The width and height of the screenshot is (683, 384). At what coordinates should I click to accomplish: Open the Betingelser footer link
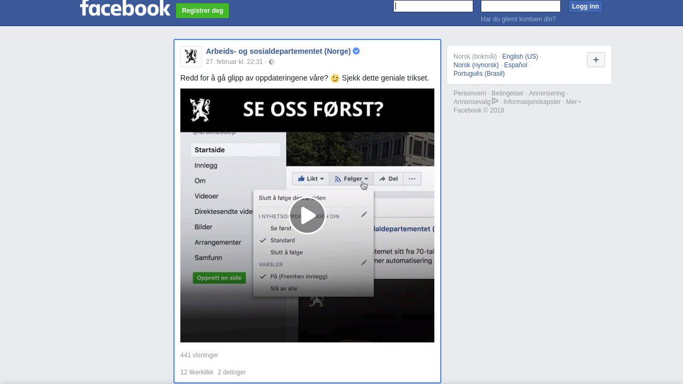click(x=507, y=93)
